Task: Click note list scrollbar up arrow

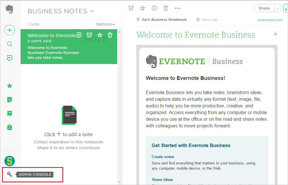Action: click(119, 32)
